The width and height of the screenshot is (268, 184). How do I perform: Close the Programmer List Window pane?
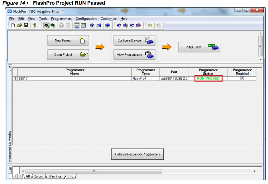click(10, 67)
